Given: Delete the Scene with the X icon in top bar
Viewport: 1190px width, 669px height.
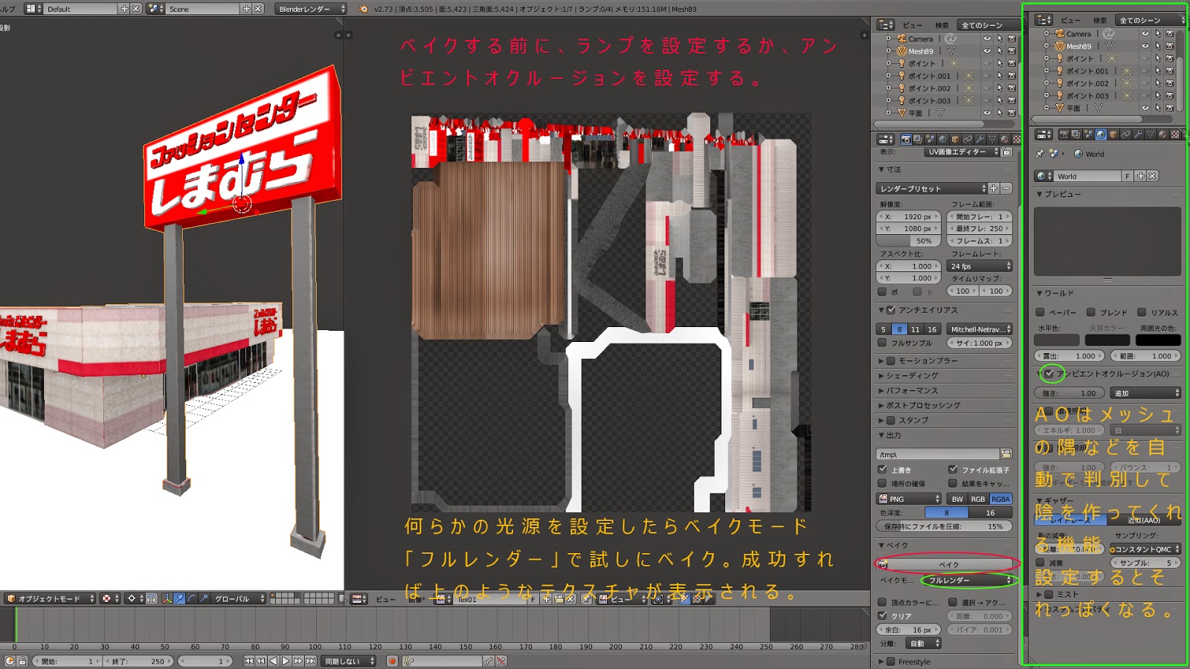Looking at the screenshot, I should click(x=258, y=9).
